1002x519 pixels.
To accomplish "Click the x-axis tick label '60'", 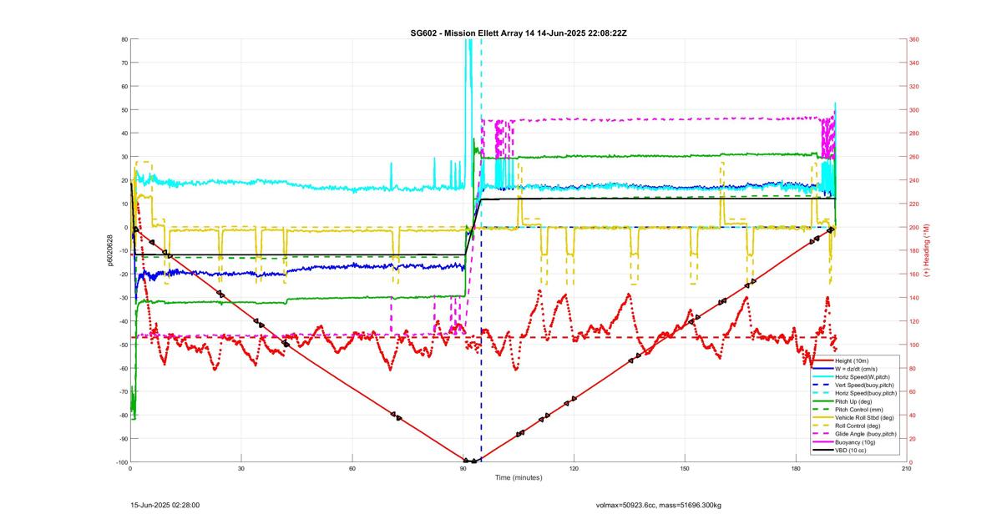I will (352, 469).
